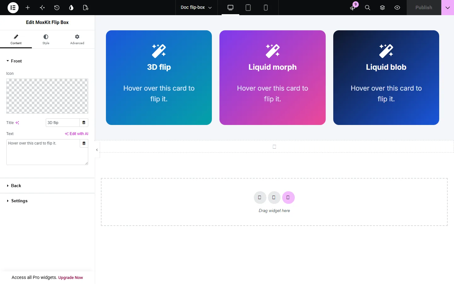Switch to desktop device view

[x=230, y=8]
